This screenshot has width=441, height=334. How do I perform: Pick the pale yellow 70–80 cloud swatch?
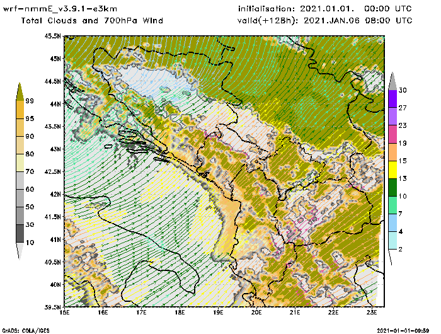click(20, 163)
